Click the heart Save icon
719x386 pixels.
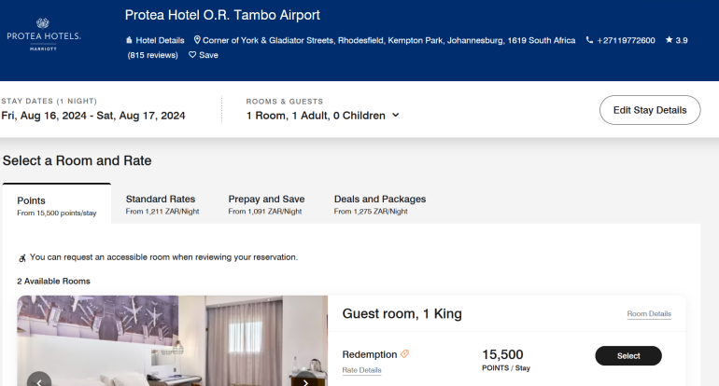tap(193, 55)
